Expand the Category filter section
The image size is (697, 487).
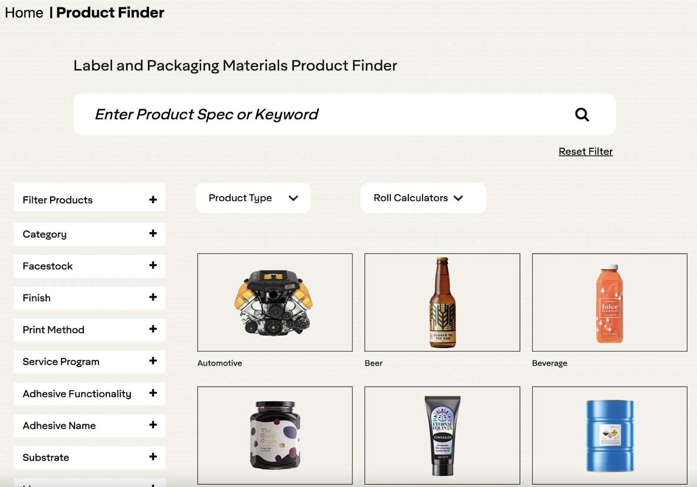[x=152, y=233]
